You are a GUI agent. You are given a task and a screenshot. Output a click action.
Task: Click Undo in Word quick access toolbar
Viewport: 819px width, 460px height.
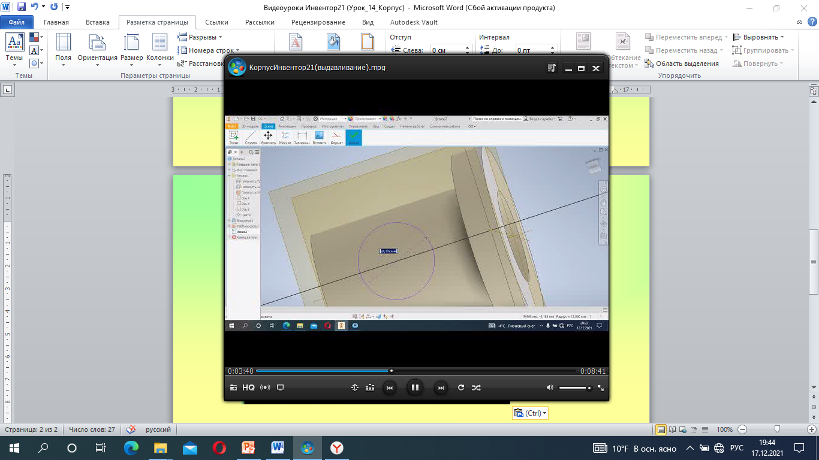pos(35,7)
